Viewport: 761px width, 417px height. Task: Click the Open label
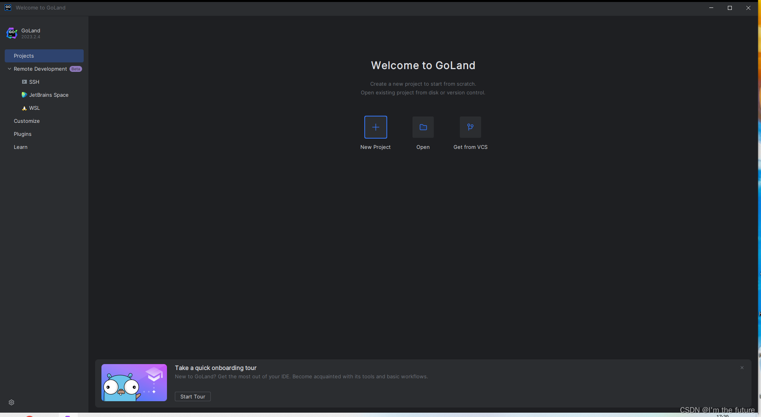(423, 147)
